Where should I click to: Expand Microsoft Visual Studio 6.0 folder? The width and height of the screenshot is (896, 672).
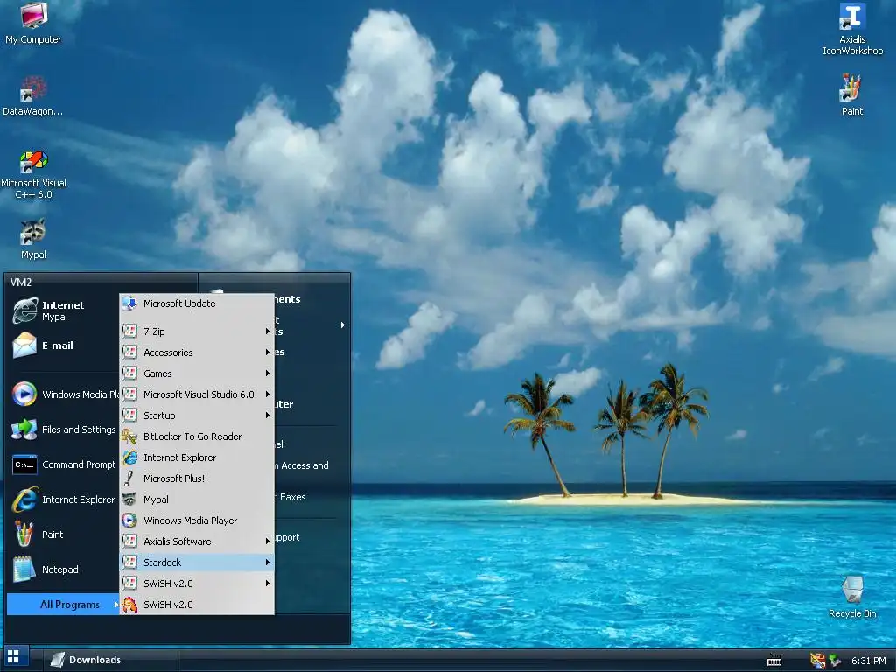point(197,395)
